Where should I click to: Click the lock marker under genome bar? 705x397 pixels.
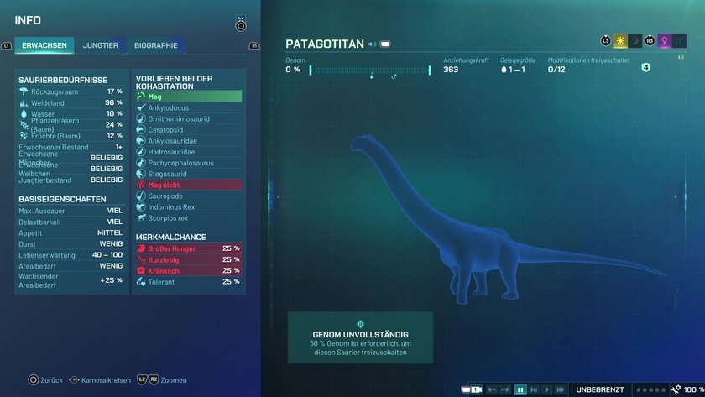coord(372,76)
